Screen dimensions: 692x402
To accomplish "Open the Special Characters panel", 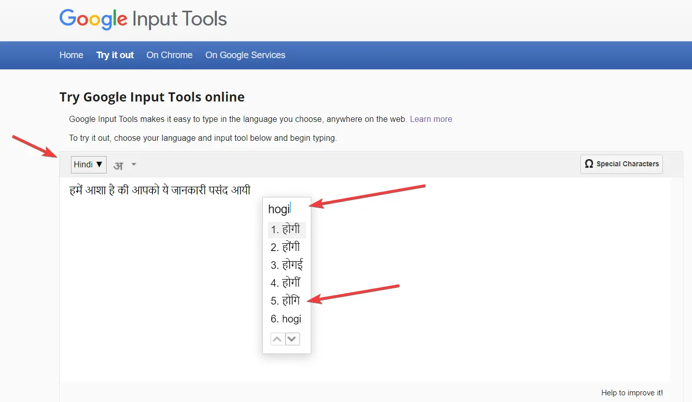I will 622,164.
